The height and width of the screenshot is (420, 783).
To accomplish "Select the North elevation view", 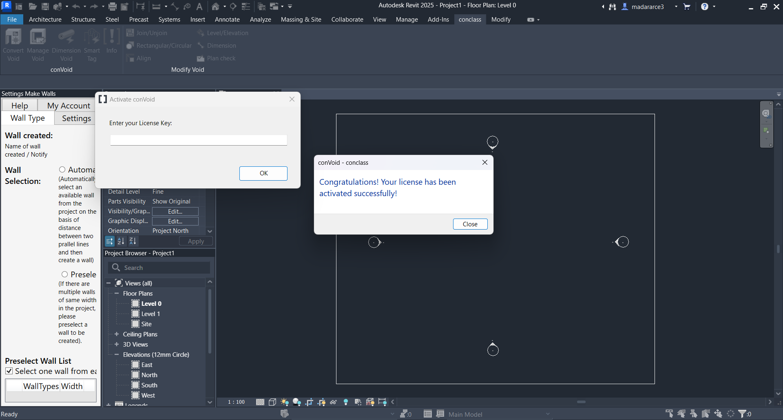I will (149, 375).
